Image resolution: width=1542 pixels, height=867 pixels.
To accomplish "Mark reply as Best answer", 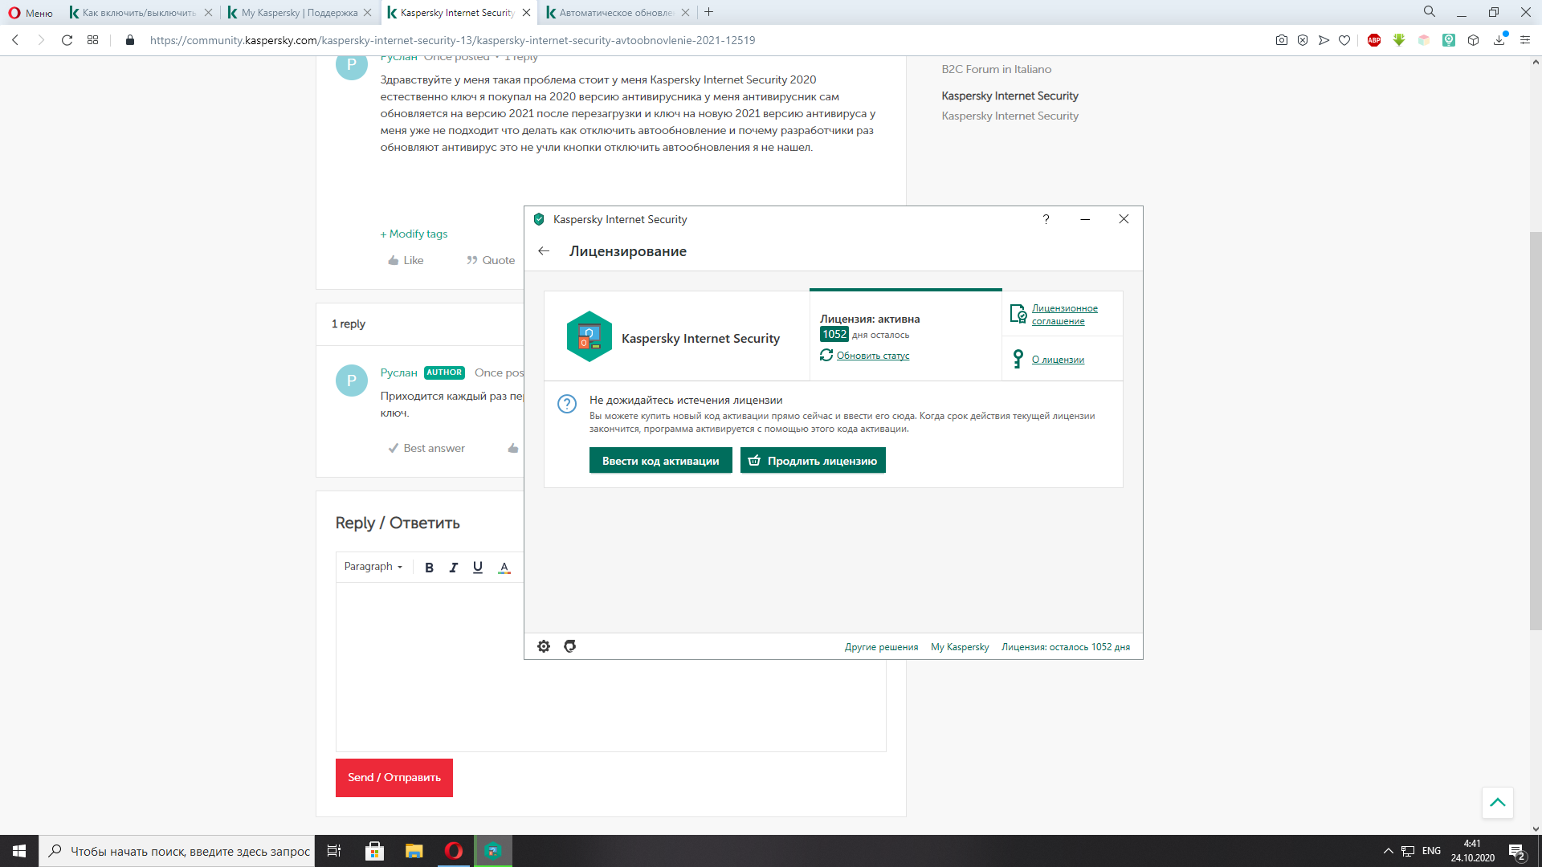I will pos(426,448).
